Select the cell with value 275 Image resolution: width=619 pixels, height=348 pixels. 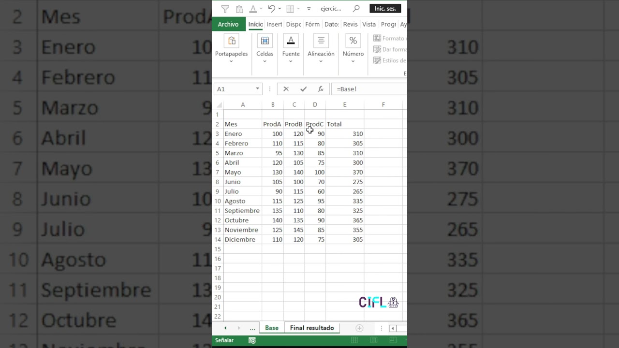tap(345, 182)
